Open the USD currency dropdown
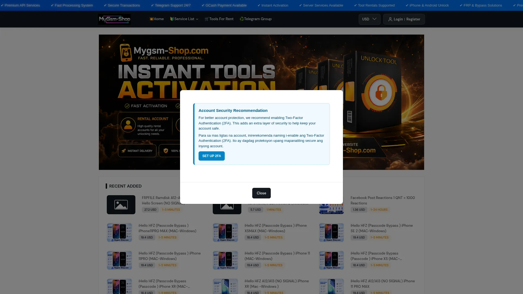 point(369,19)
